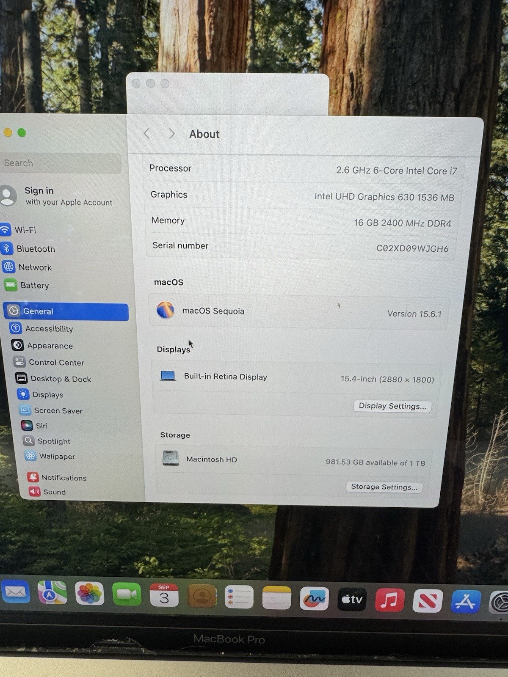The width and height of the screenshot is (508, 677).
Task: Click the serial number C02XD09WJGH6
Action: click(x=412, y=248)
